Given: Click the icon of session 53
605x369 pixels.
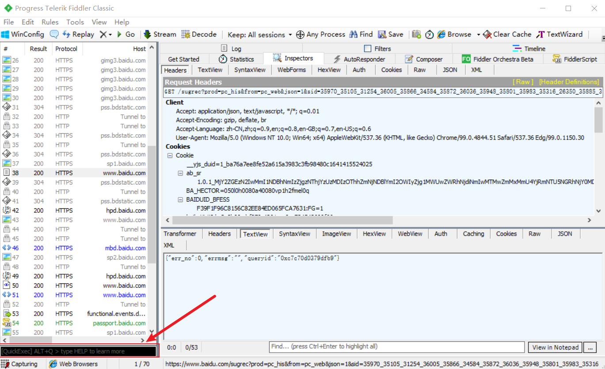Looking at the screenshot, I should click(7, 313).
